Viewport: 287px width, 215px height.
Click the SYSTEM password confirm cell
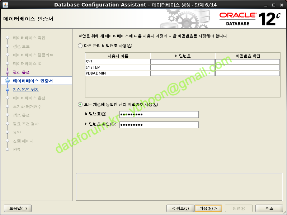(x=247, y=67)
